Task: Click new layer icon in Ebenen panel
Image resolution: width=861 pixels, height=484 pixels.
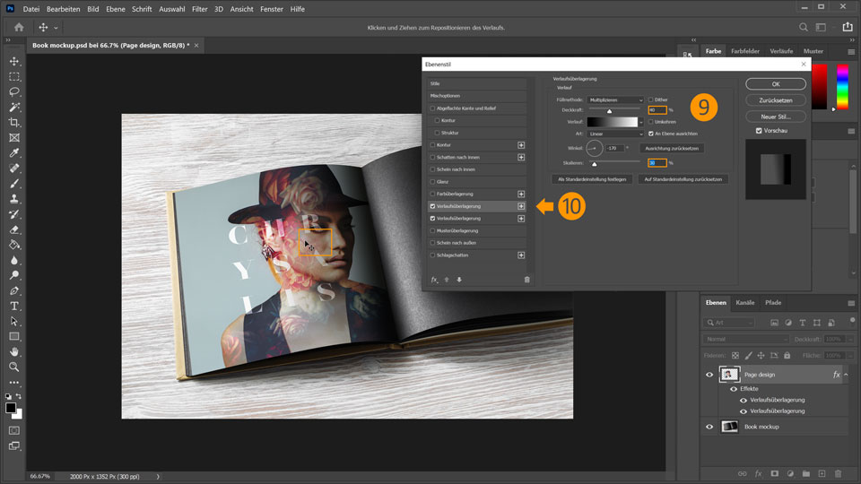Action: coord(822,473)
